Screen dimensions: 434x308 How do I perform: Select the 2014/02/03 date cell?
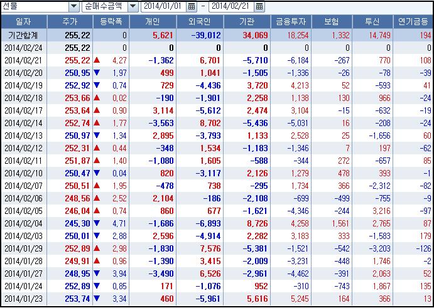coord(23,236)
